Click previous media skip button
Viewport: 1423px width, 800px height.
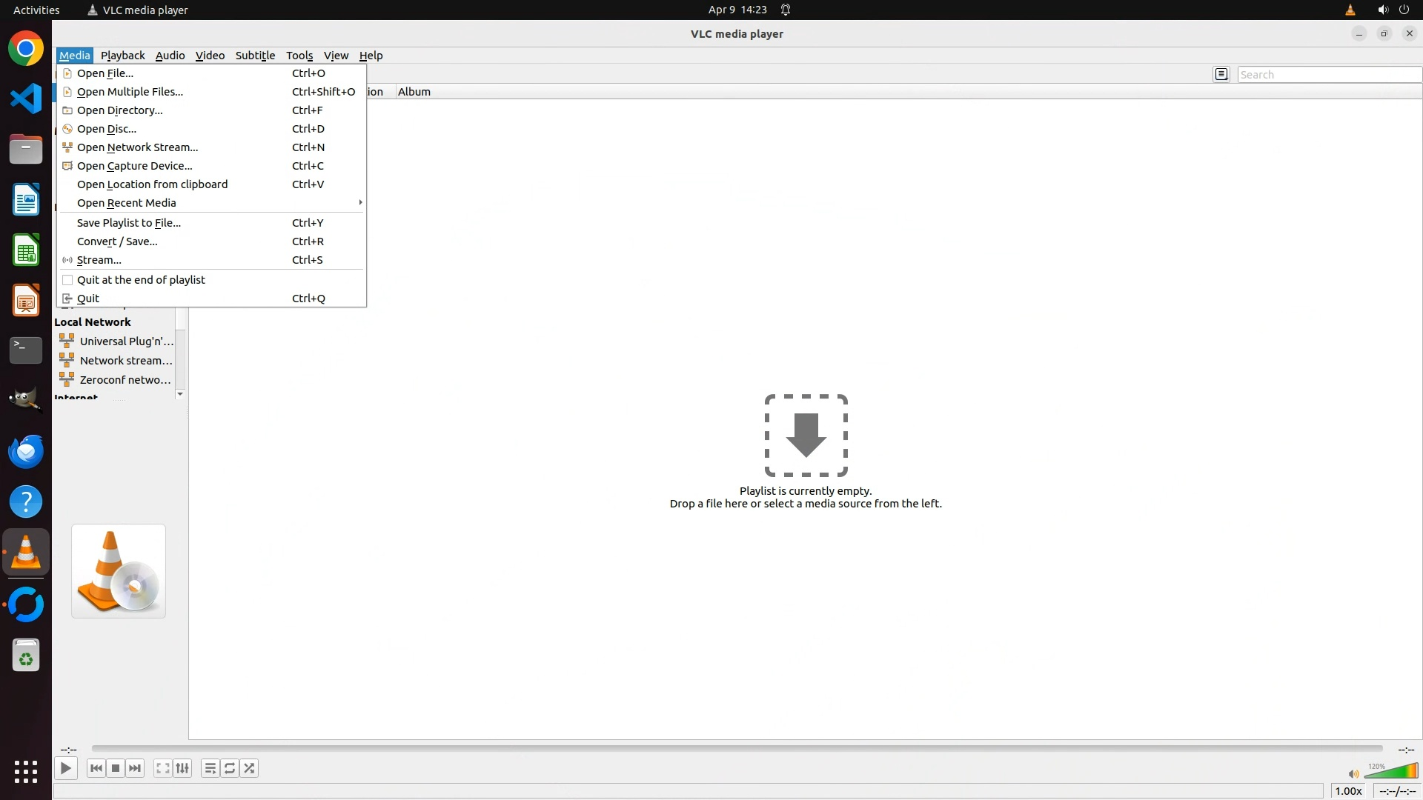96,768
